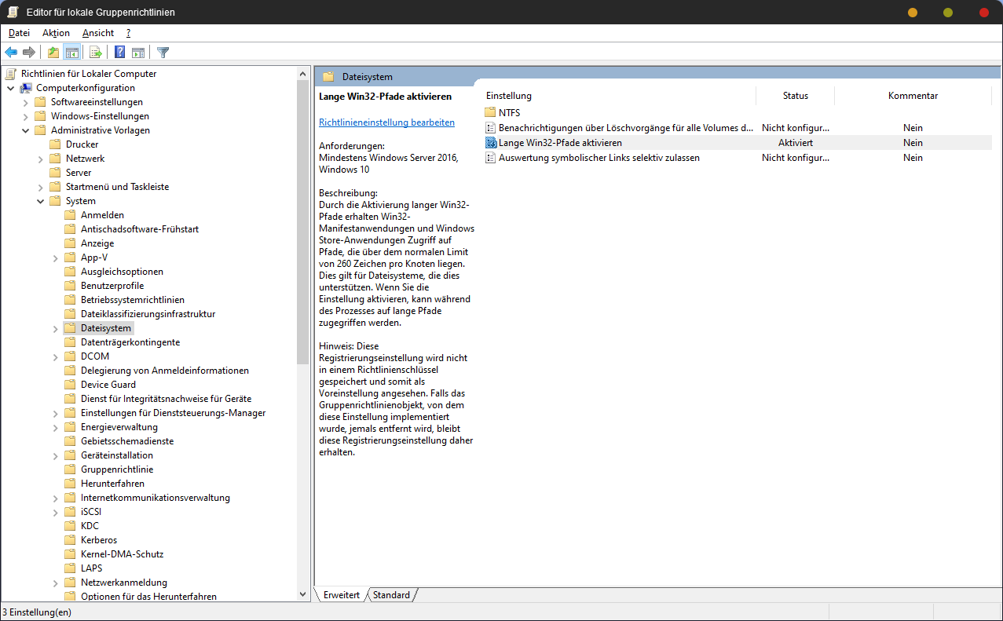
Task: Click the Richtlinieneinstellung bearbeiten link
Action: [386, 122]
